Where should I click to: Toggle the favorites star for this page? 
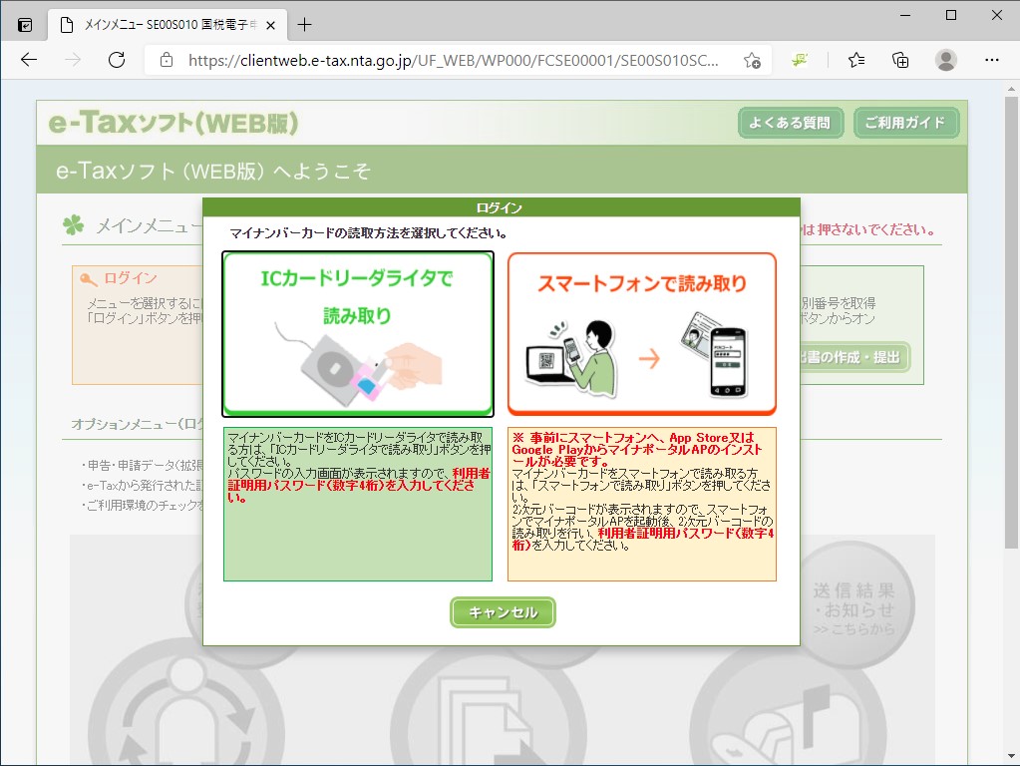click(752, 60)
